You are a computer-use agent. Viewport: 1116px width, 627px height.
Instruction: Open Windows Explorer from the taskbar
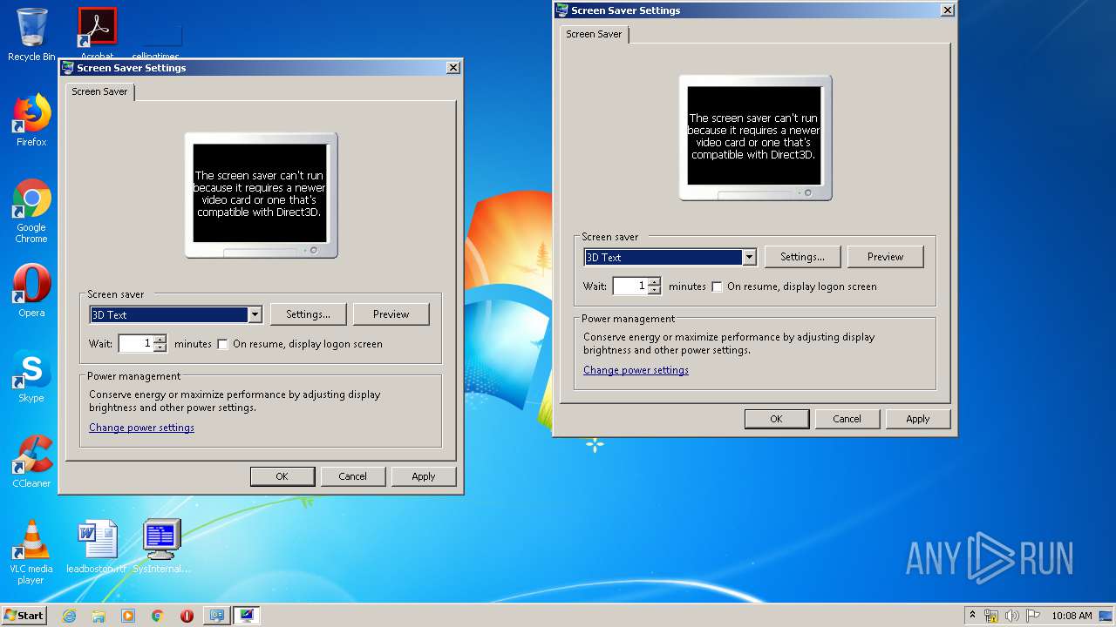[x=99, y=616]
